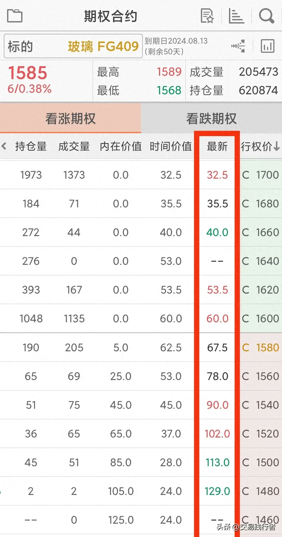Tap latest price 53.5
Screen dimensions: 282x537
coord(217,290)
